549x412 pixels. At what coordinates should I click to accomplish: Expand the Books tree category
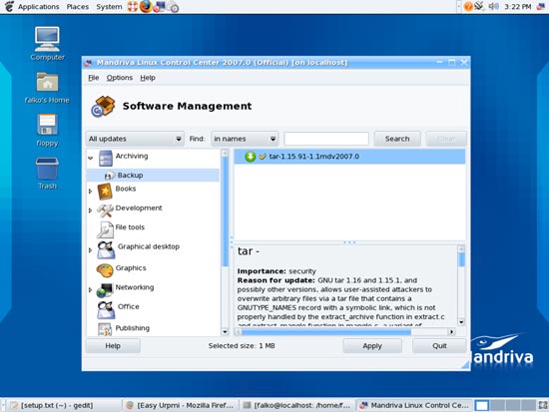point(90,192)
